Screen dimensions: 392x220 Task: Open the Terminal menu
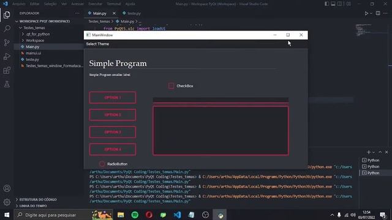click(114, 4)
